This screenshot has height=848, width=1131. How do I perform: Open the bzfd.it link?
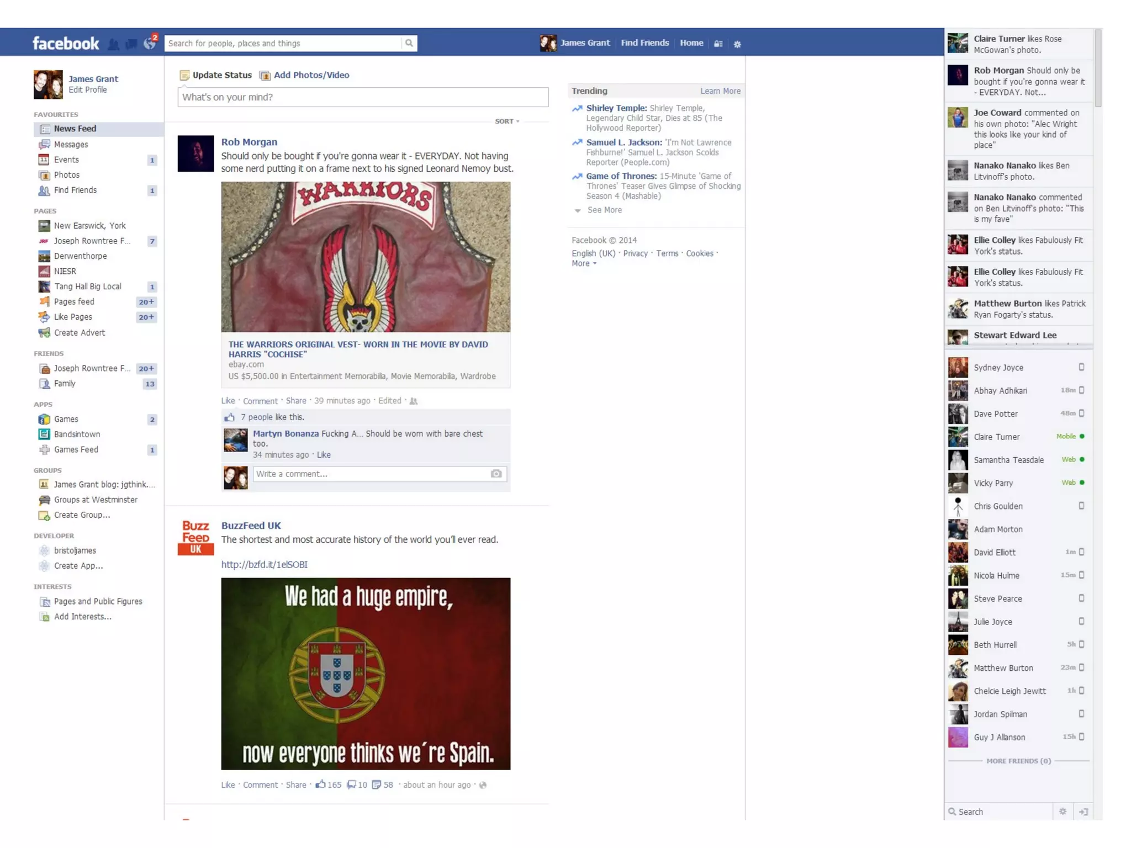coord(264,564)
